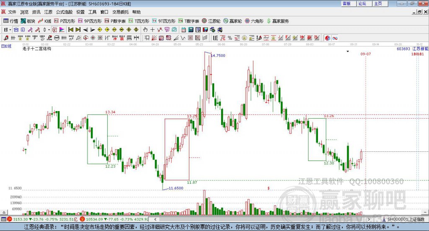The width and height of the screenshot is (429, 231).
Task: Click yellow diamond right-arrow icon
Action: coord(107,30)
